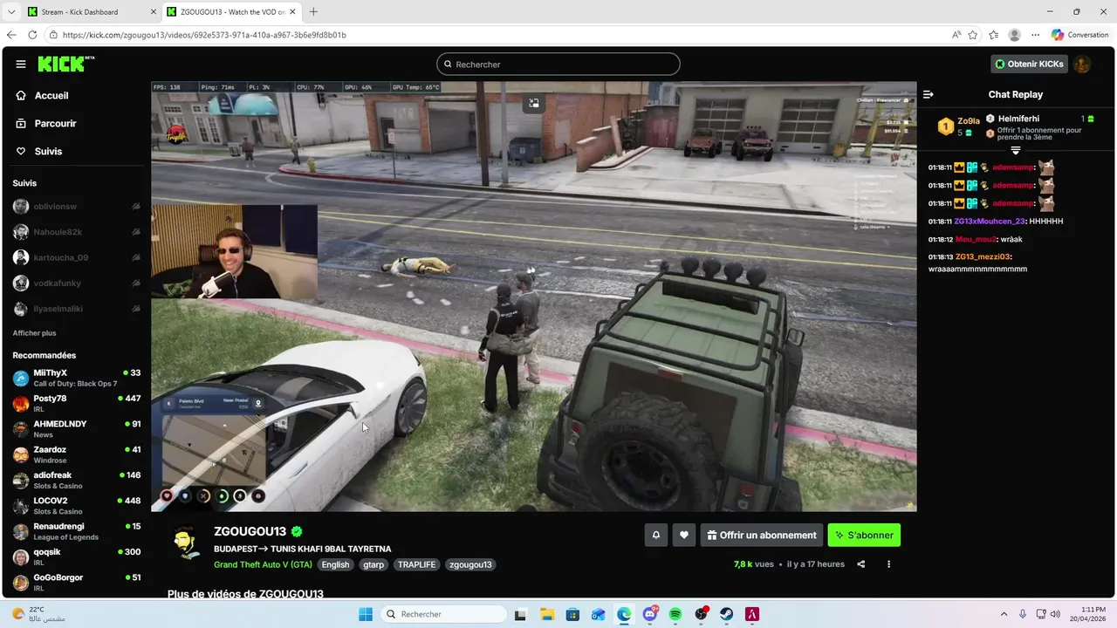This screenshot has height=628, width=1117.
Task: Open recommended channel LOCOV2
Action: (77, 506)
